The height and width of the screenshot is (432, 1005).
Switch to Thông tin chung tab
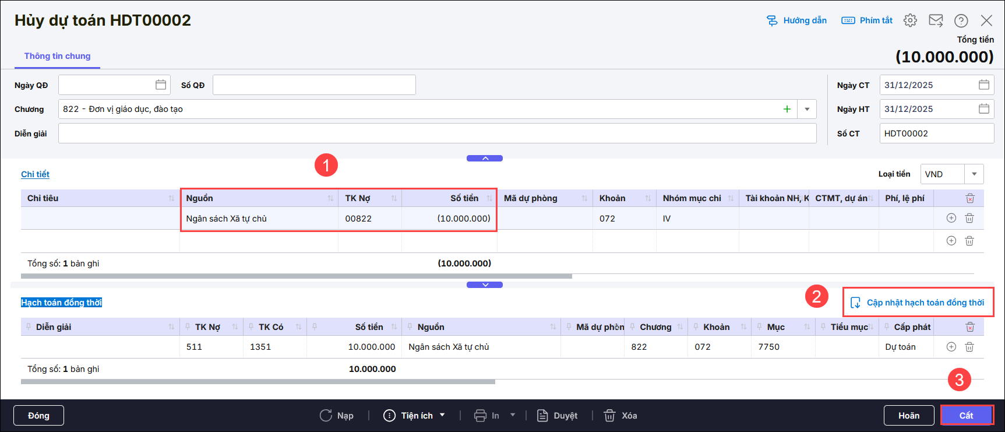pos(57,56)
